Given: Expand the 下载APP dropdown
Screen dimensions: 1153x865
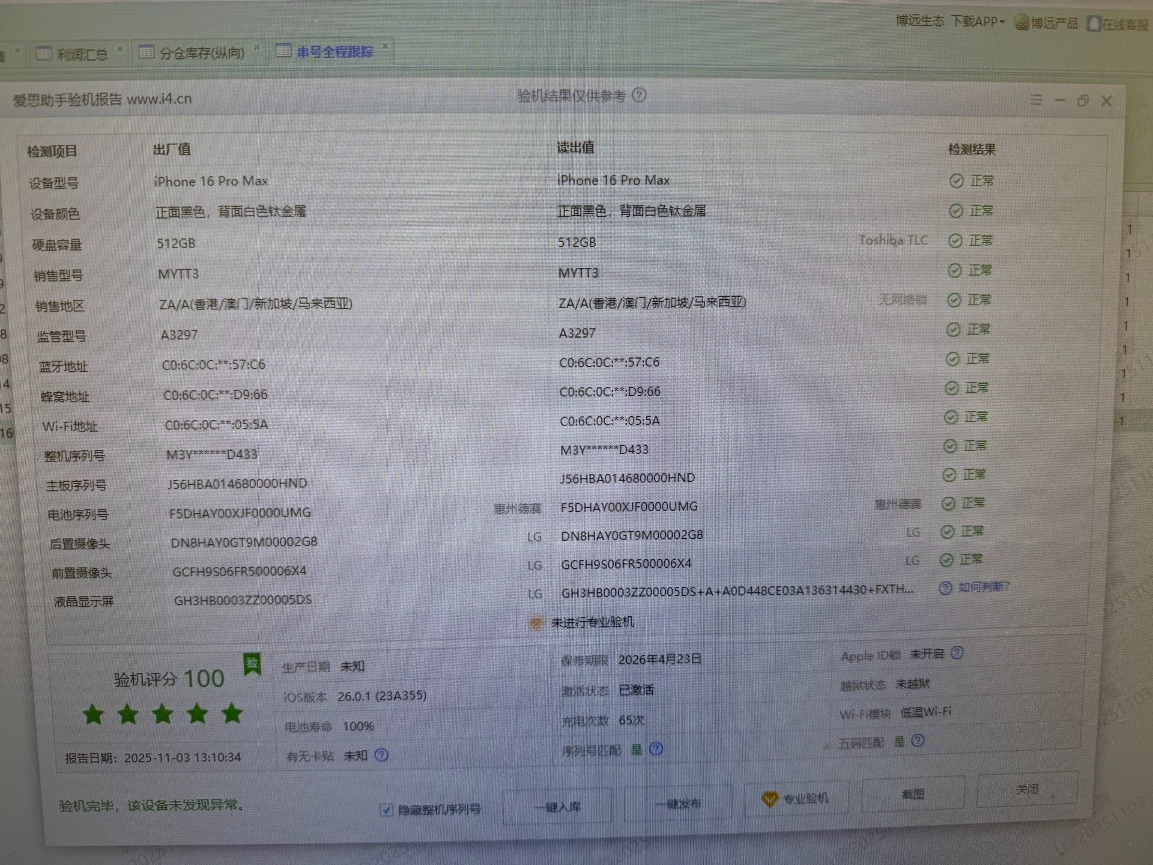Looking at the screenshot, I should coord(978,22).
